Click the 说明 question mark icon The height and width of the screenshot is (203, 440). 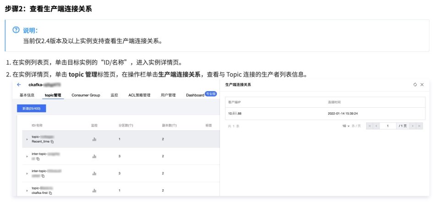pos(16,30)
